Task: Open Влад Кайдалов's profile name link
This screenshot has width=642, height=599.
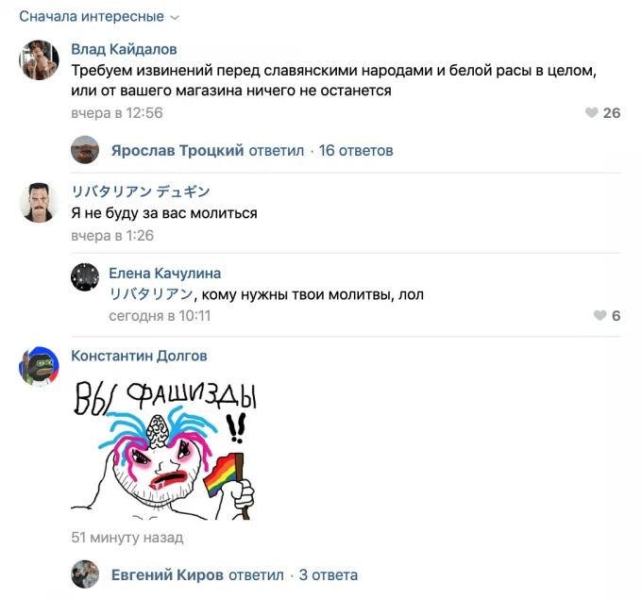Action: [x=124, y=49]
